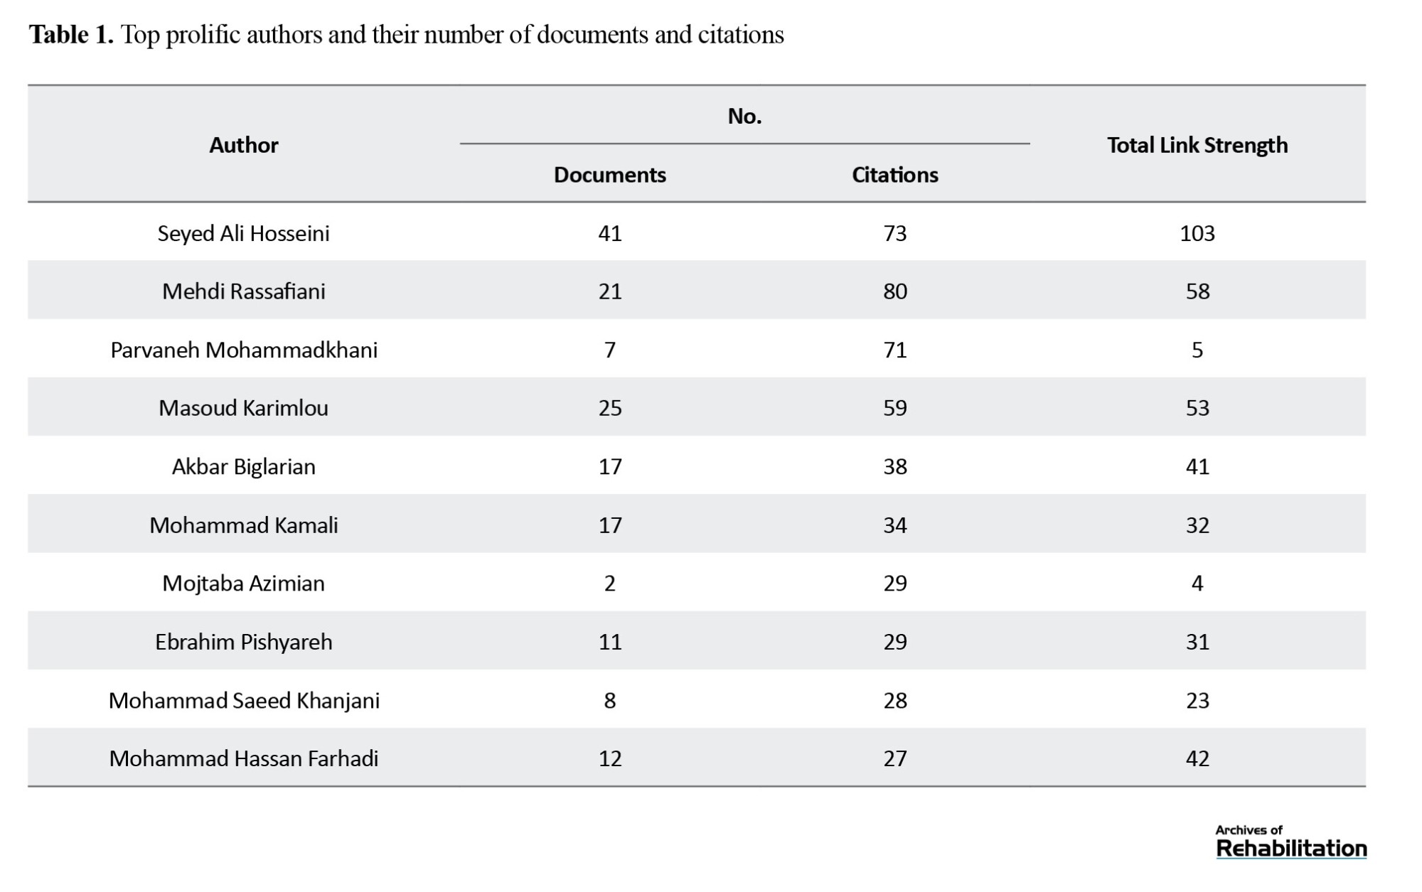The width and height of the screenshot is (1422, 892).
Task: Click the No. group header
Action: 744,116
